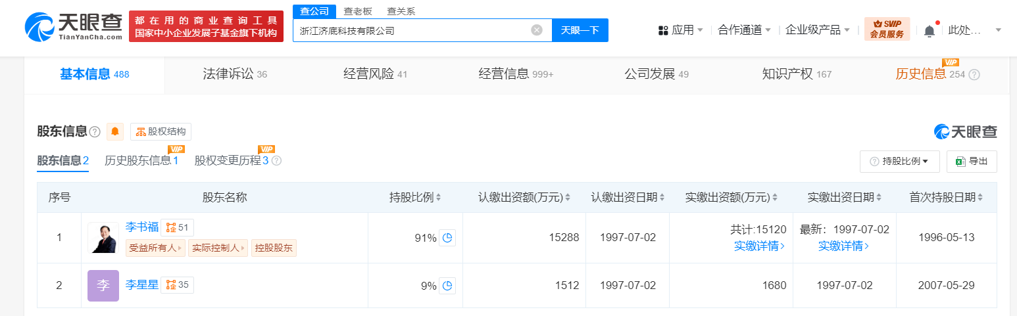Clear the search box text

[x=537, y=30]
